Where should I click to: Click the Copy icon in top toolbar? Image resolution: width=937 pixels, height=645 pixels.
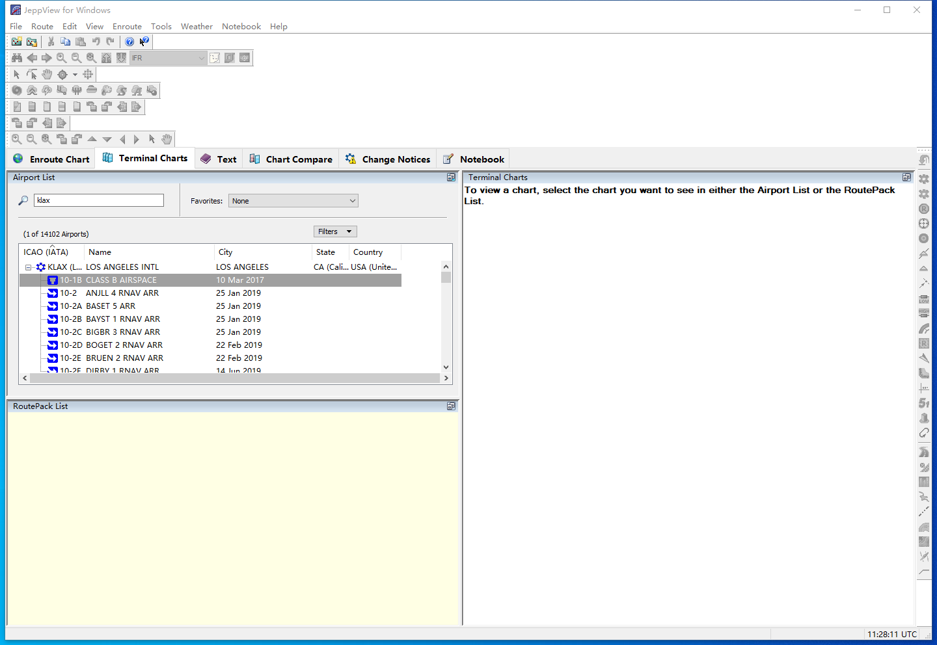click(65, 42)
